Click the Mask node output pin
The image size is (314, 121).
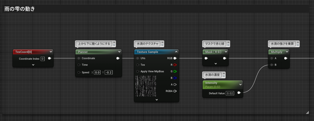[225, 58]
